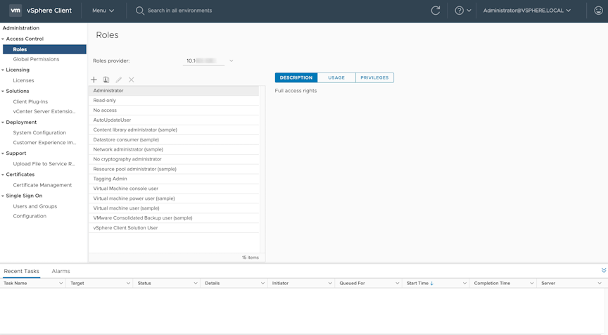
Task: Open vCenter Server Extensions
Action: coord(44,111)
